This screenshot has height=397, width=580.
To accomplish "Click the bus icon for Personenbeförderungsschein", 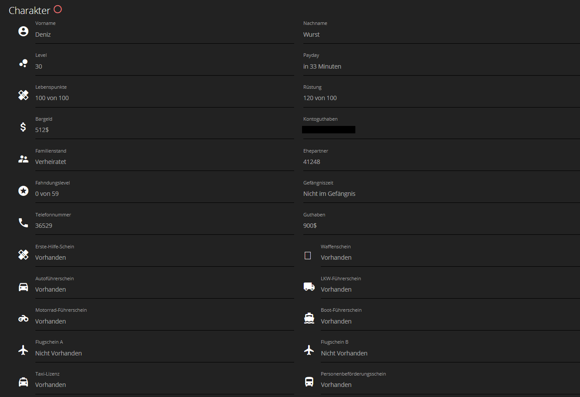I will pos(309,382).
